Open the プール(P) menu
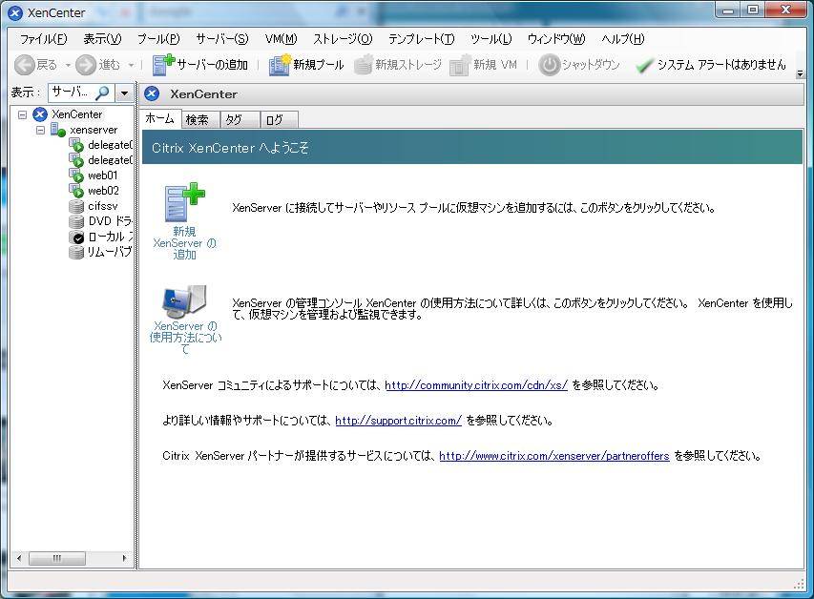Viewport: 814px width, 599px height. click(x=158, y=39)
